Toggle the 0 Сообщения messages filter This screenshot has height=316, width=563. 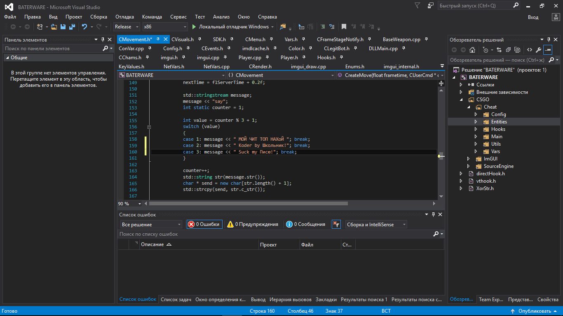tap(306, 224)
